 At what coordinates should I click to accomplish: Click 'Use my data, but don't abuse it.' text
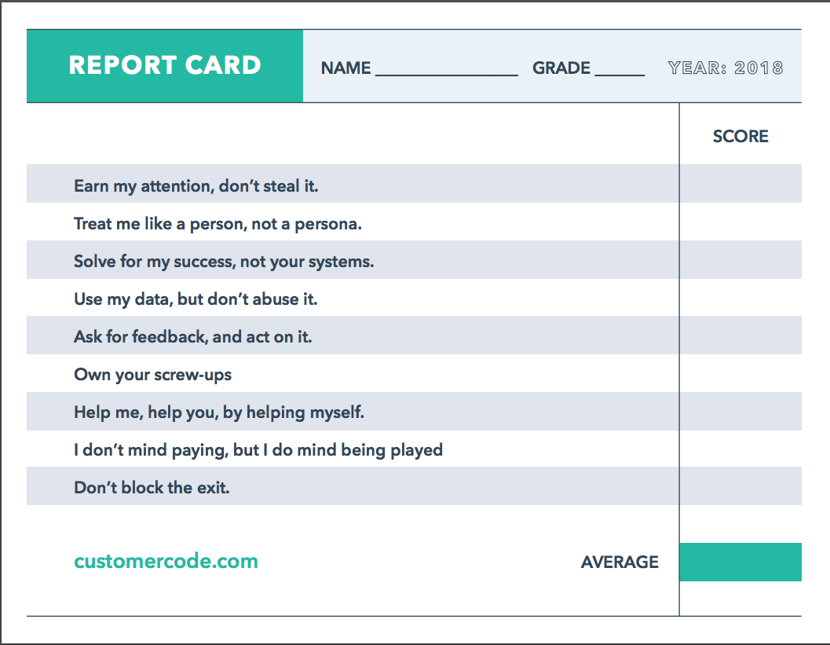tap(196, 299)
